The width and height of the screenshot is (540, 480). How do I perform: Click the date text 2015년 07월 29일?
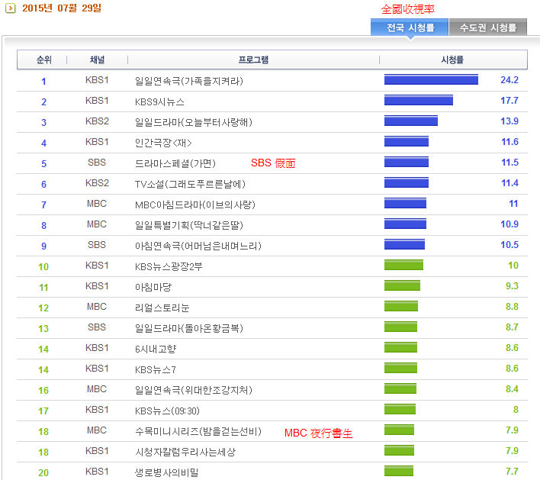pyautogui.click(x=62, y=8)
